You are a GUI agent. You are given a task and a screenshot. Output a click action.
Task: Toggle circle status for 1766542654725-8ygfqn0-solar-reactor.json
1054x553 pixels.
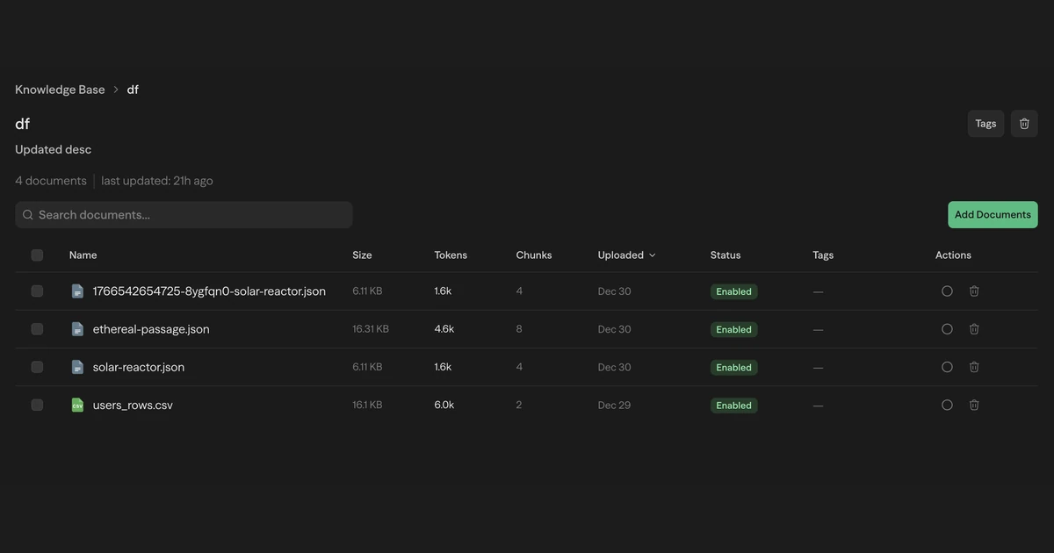[x=947, y=291]
